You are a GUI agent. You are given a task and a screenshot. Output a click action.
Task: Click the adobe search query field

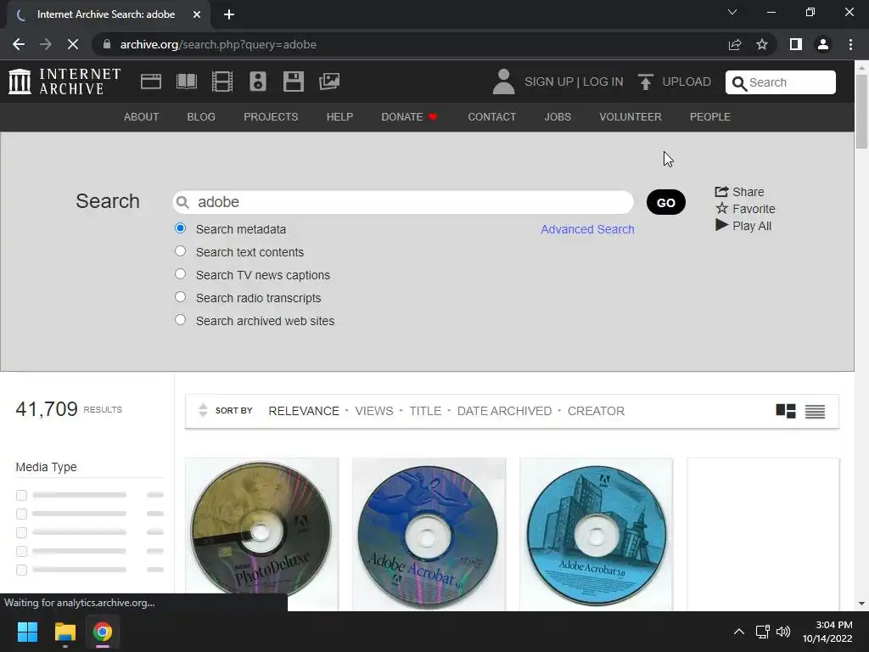click(403, 202)
